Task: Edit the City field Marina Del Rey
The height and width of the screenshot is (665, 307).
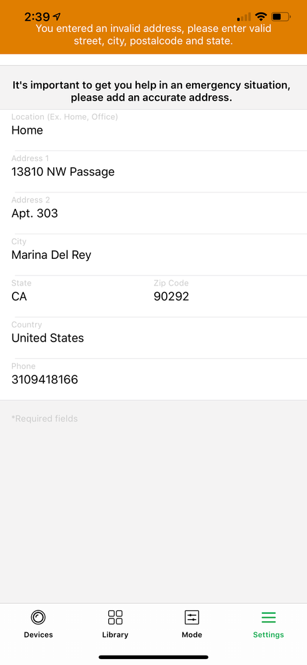Action: (x=153, y=255)
